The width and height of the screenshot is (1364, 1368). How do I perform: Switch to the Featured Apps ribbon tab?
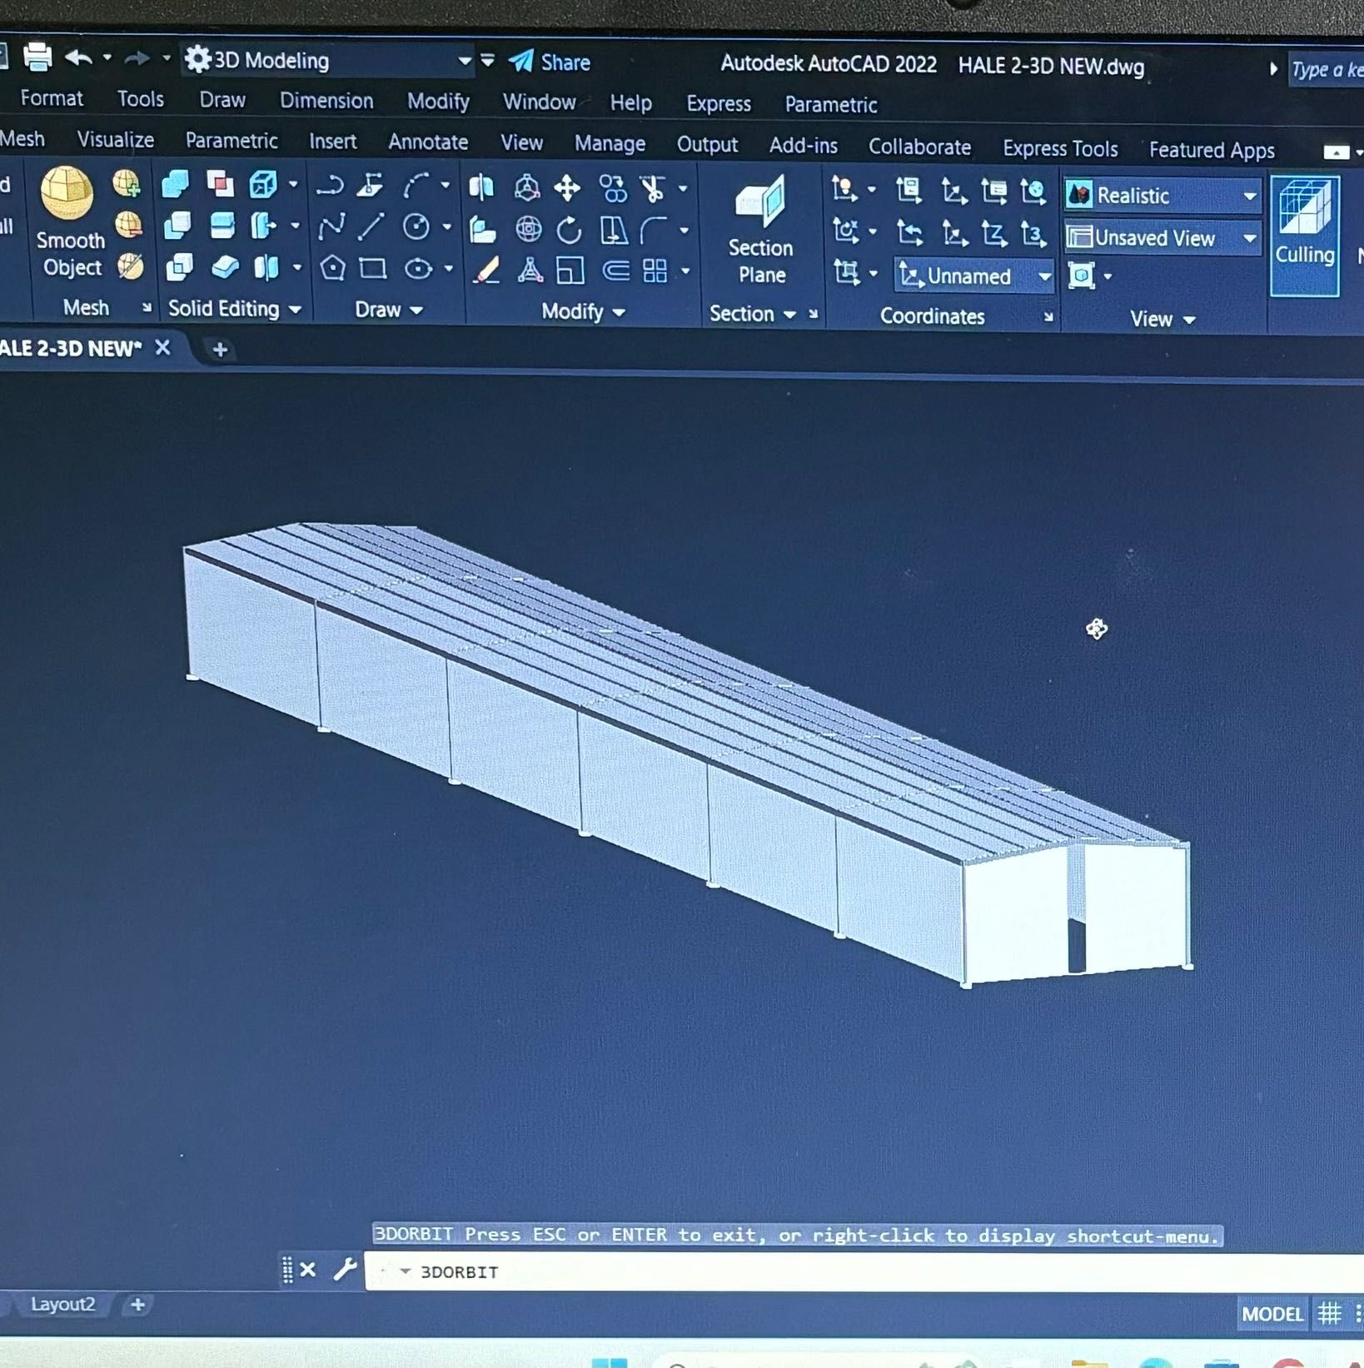tap(1212, 150)
